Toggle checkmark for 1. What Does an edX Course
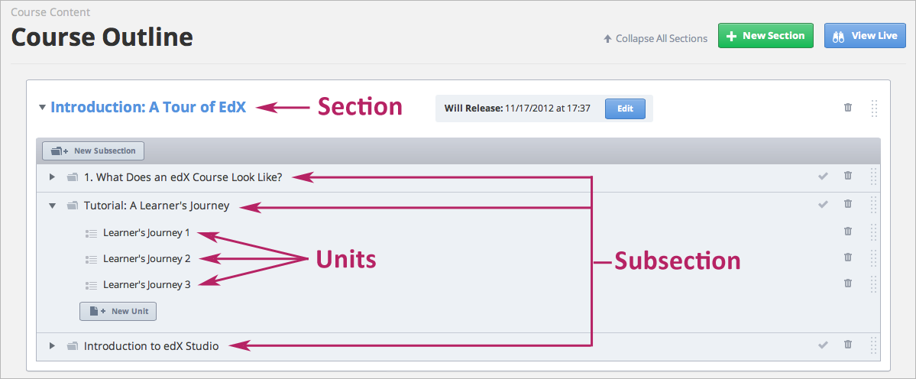916x379 pixels. click(823, 177)
